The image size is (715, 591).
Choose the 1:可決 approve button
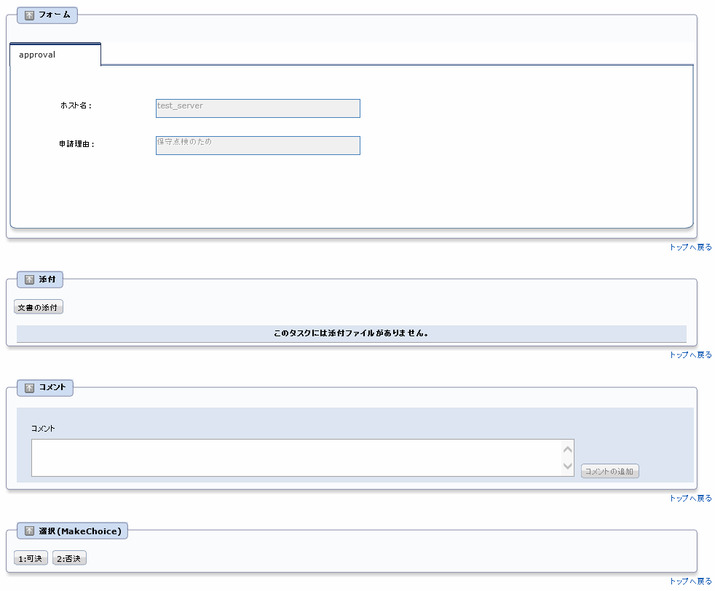click(x=31, y=558)
